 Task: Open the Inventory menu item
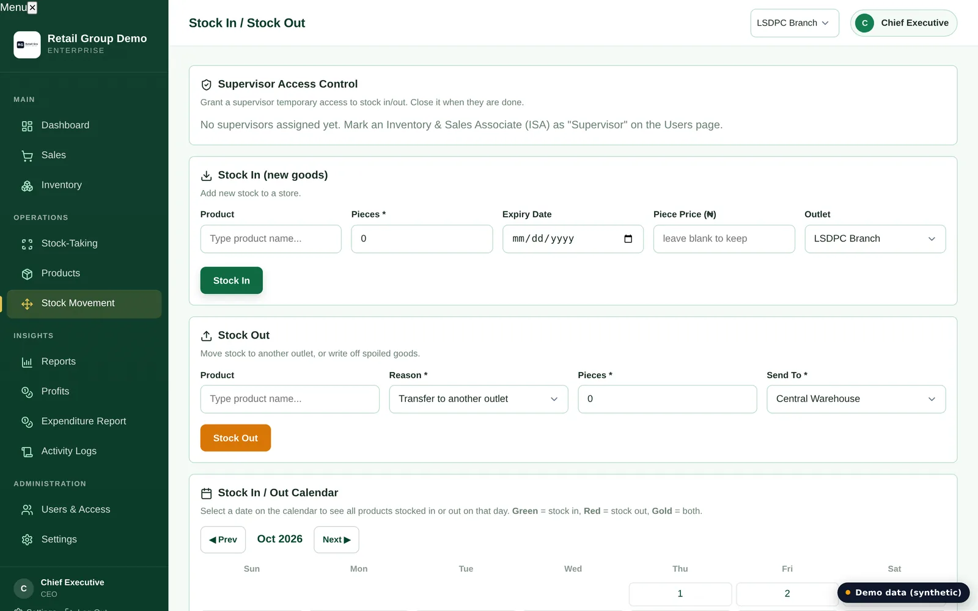(84, 185)
